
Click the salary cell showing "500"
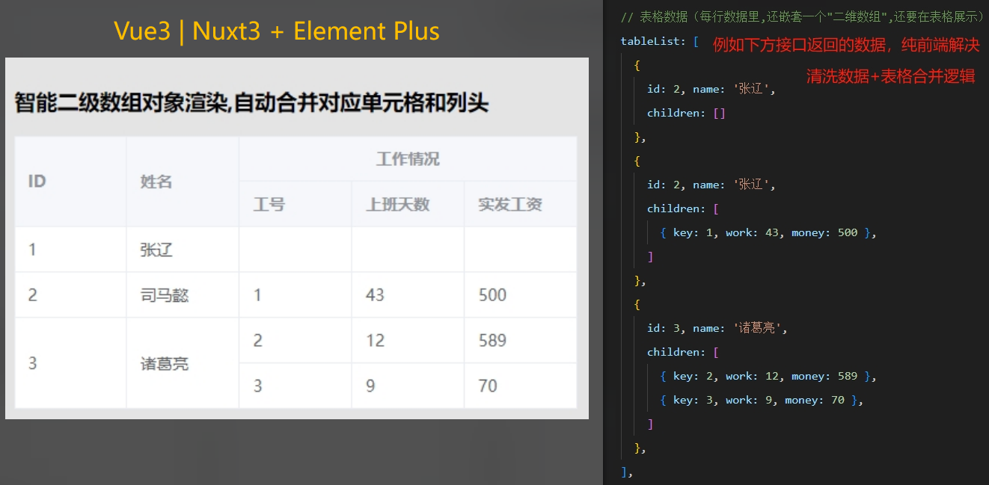pos(492,294)
